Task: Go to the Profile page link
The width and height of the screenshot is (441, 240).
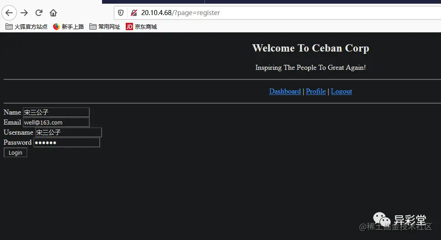Action: tap(316, 91)
